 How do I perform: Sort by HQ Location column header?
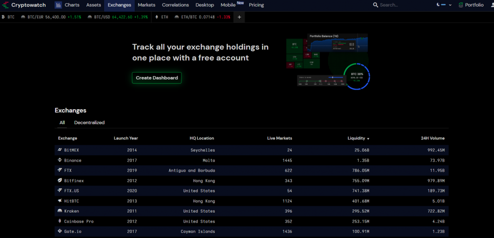202,138
